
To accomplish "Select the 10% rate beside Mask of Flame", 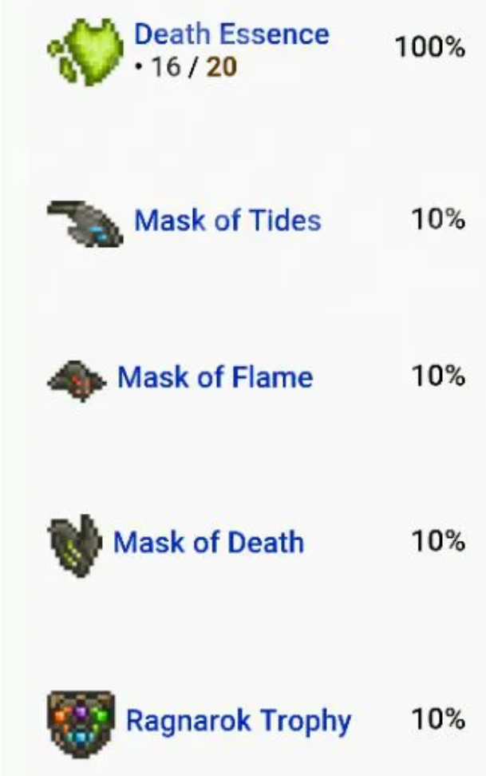I will 438,376.
